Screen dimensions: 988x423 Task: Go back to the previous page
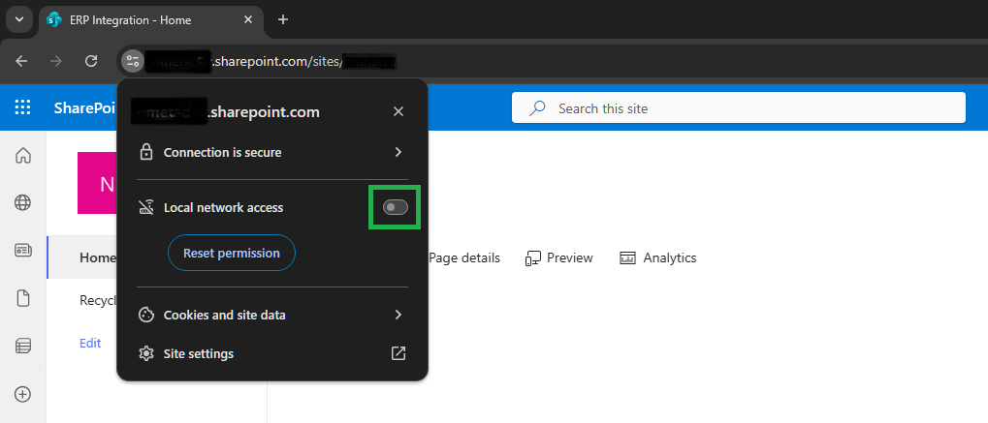click(21, 61)
